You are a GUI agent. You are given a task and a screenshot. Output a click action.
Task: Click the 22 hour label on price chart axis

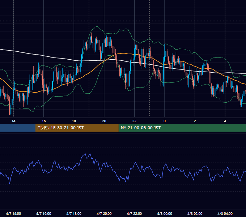click(134, 121)
